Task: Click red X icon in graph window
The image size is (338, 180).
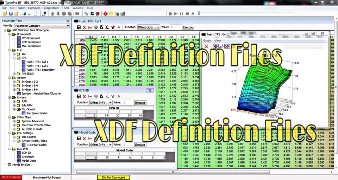Action: [x=206, y=46]
